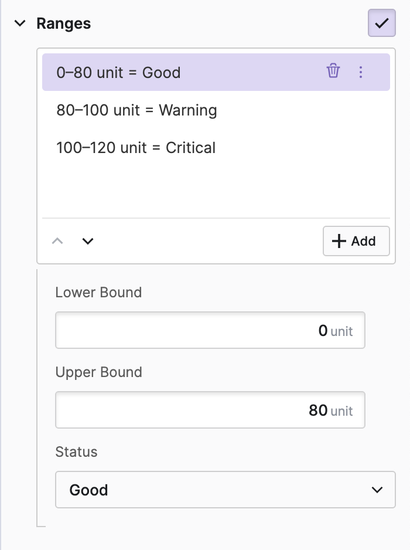Collapse the Ranges section chevron
410x550 pixels.
click(20, 23)
